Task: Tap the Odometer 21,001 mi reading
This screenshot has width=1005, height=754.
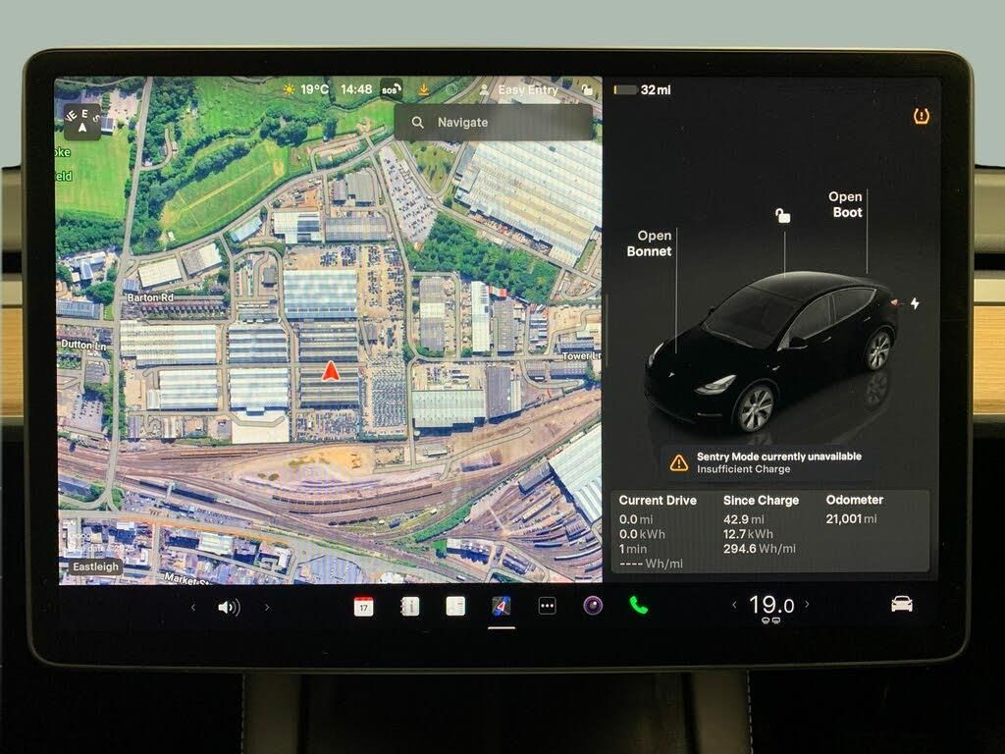Action: [x=855, y=510]
